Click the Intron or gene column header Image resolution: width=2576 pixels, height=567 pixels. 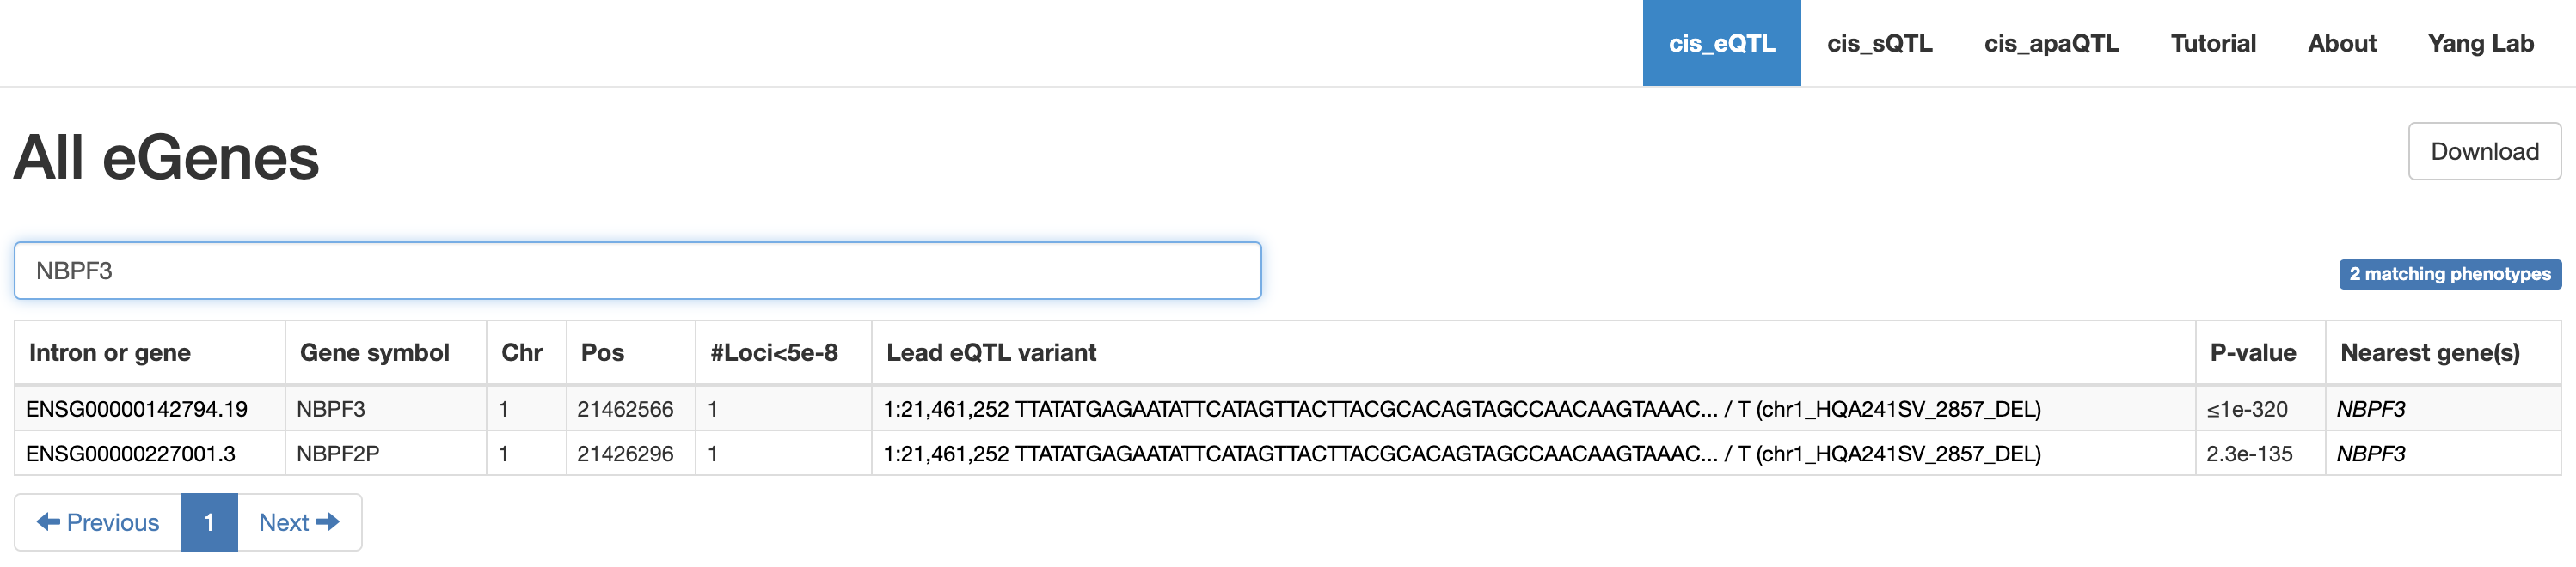coord(110,353)
